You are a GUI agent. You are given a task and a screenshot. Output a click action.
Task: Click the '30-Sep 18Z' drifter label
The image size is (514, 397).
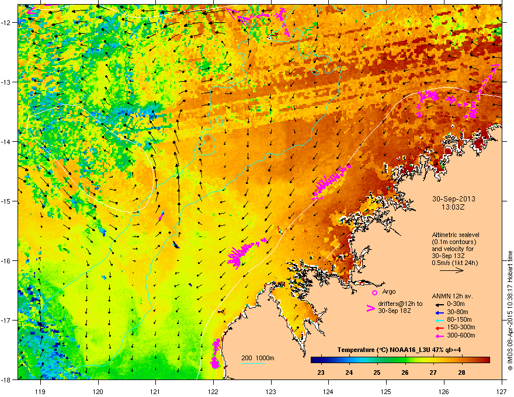394,311
